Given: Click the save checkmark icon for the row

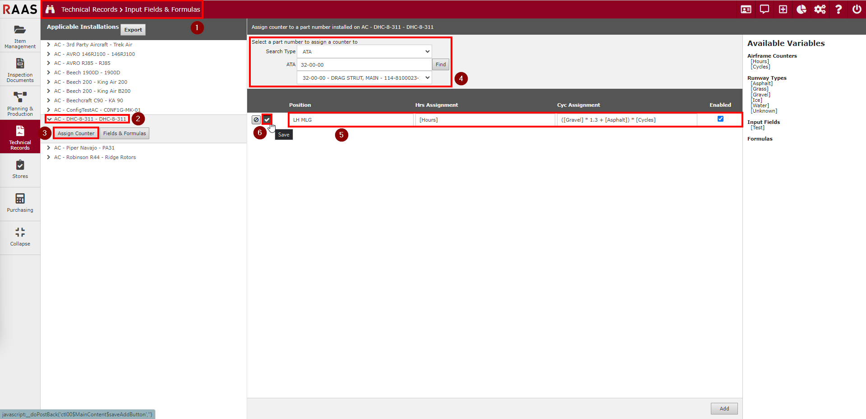Looking at the screenshot, I should point(267,119).
